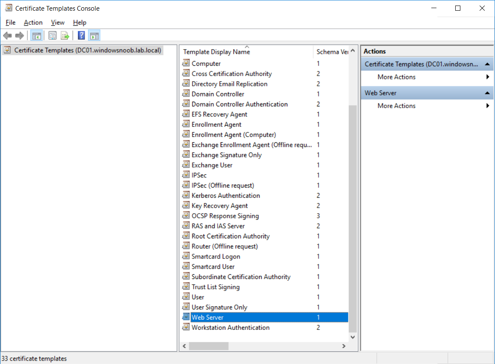Click the User template icon

click(x=186, y=296)
